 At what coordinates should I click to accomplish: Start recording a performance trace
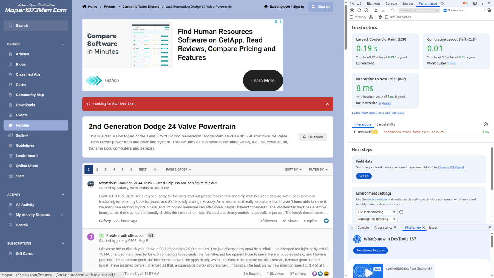tap(352, 10)
